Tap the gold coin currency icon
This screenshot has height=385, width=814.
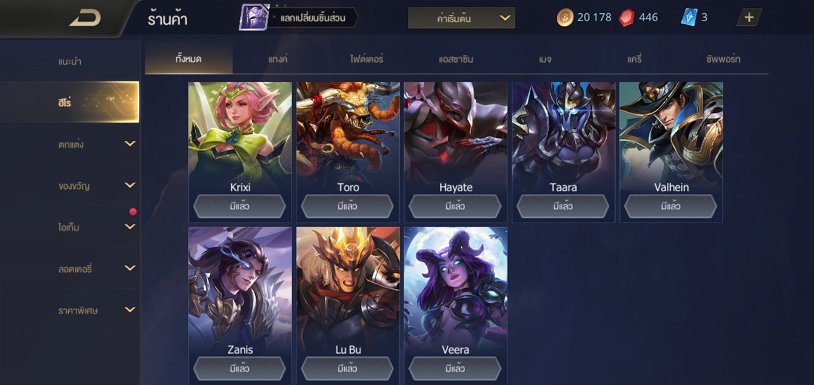click(565, 17)
